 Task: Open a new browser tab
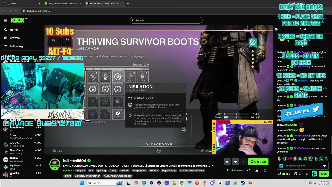pyautogui.click(x=128, y=3)
